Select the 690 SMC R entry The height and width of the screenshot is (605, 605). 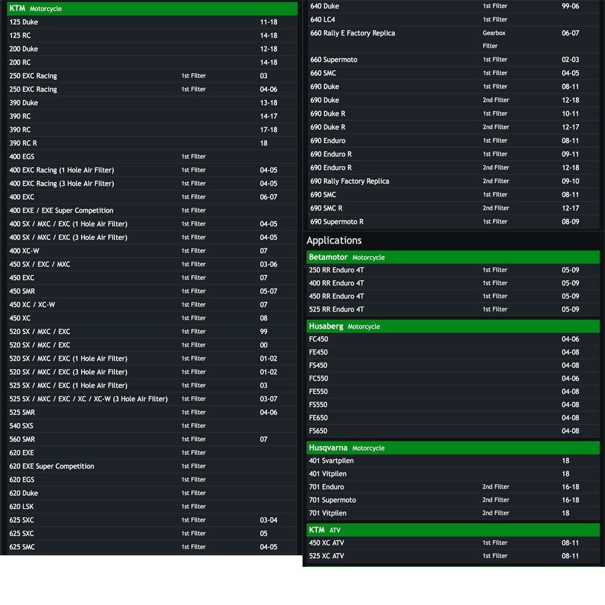click(x=453, y=208)
